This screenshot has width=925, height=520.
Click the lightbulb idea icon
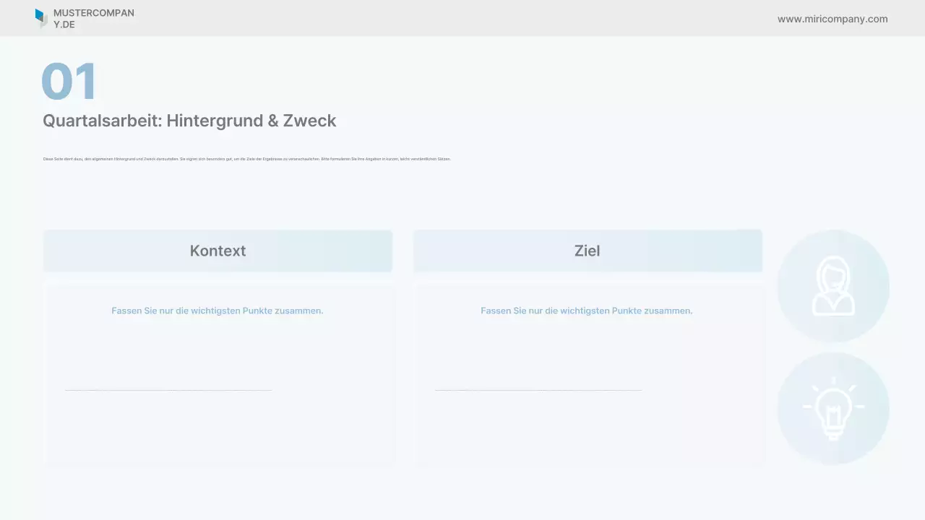833,409
